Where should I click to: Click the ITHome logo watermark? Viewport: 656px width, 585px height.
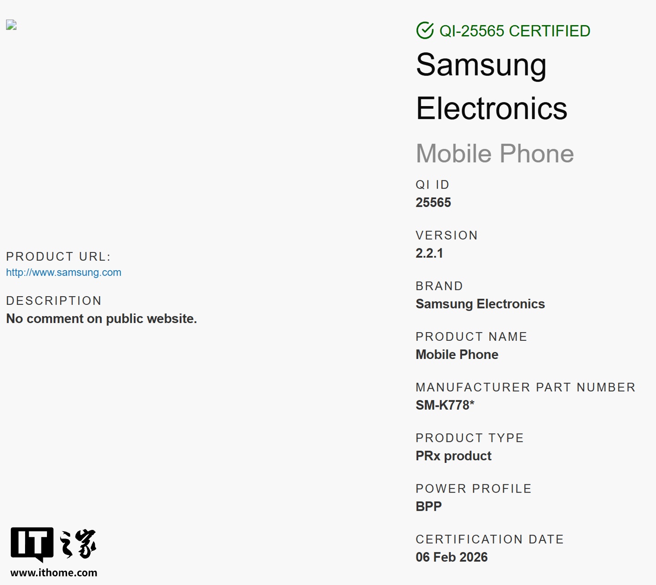pyautogui.click(x=53, y=544)
